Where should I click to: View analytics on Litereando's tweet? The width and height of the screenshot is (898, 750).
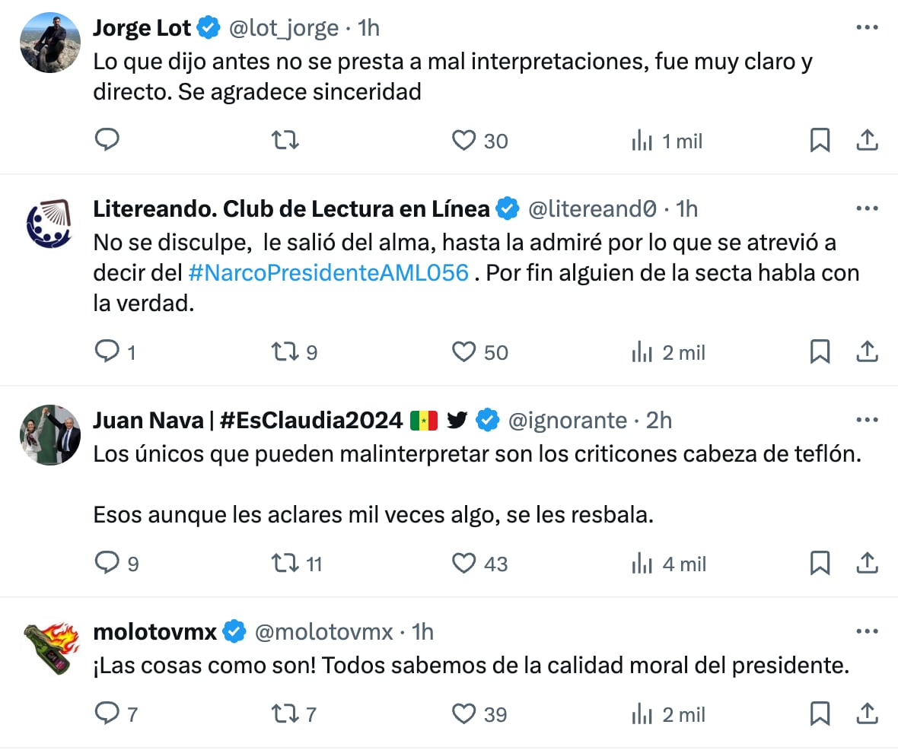click(x=643, y=352)
